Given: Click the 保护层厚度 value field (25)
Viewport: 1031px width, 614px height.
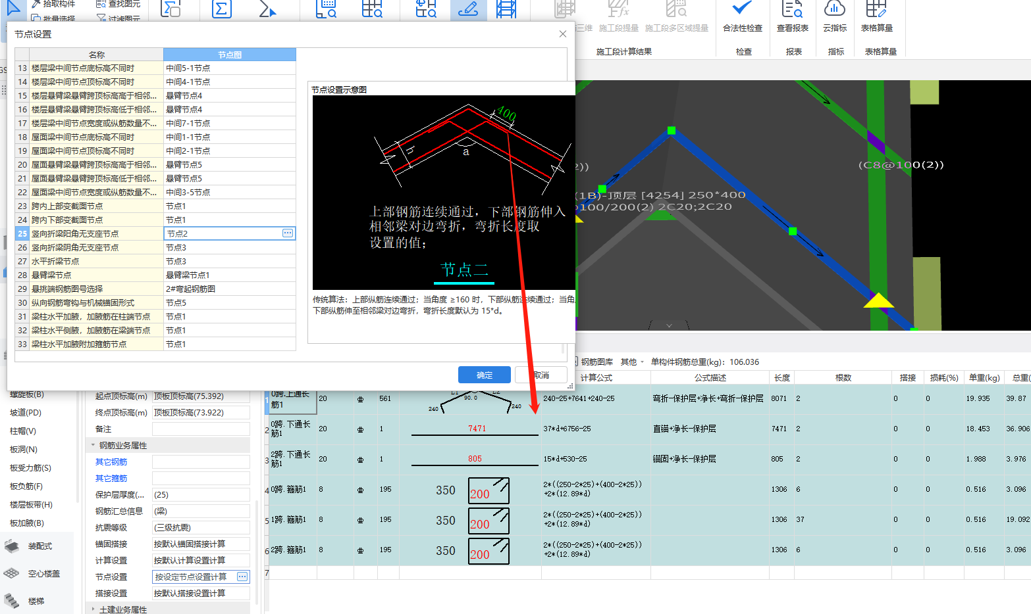Looking at the screenshot, I should pyautogui.click(x=201, y=494).
